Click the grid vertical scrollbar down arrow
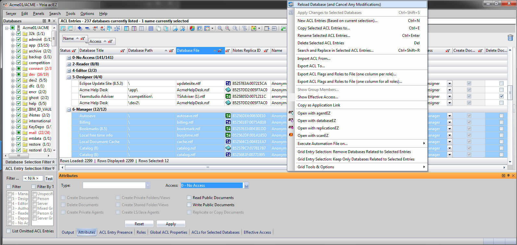 tap(510, 162)
